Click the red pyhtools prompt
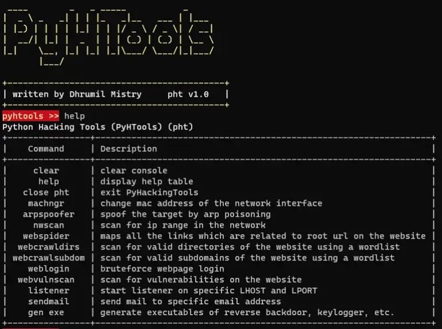Viewport: 442px width, 329px height. pyautogui.click(x=31, y=116)
